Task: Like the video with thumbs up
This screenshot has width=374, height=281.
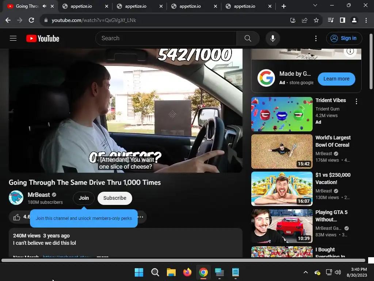Action: tap(17, 217)
